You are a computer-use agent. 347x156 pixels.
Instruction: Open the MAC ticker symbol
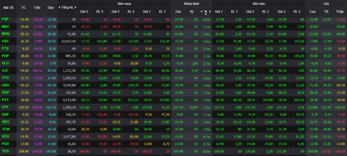point(5,26)
